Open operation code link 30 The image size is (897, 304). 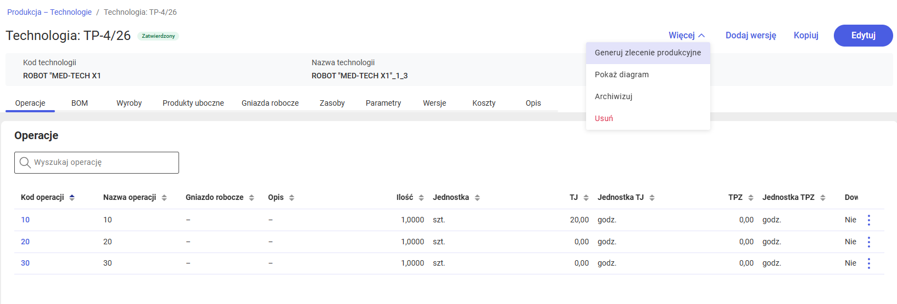25,263
